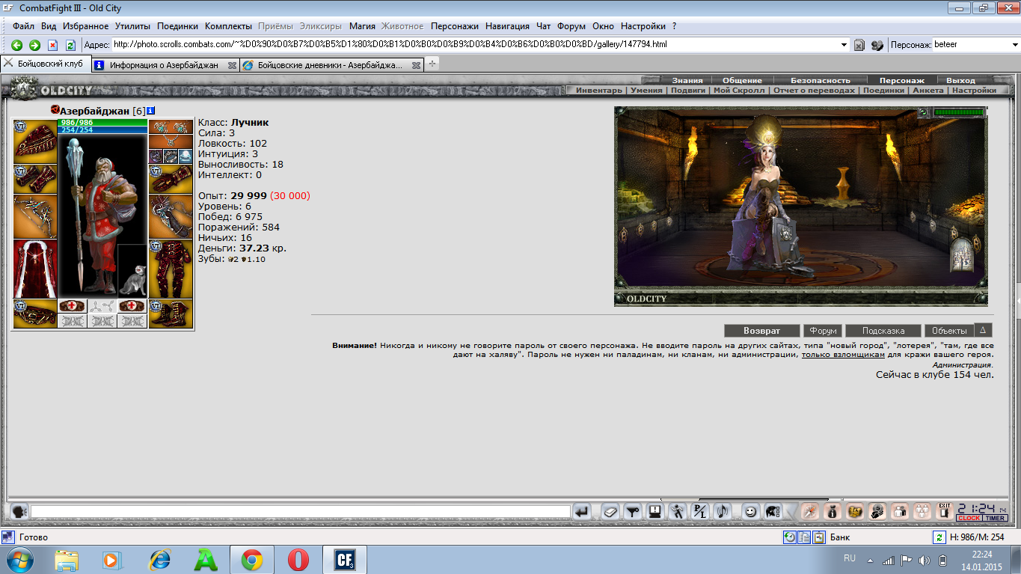The height and width of the screenshot is (574, 1021).
Task: Select the red gloves item slot
Action: coord(171,179)
